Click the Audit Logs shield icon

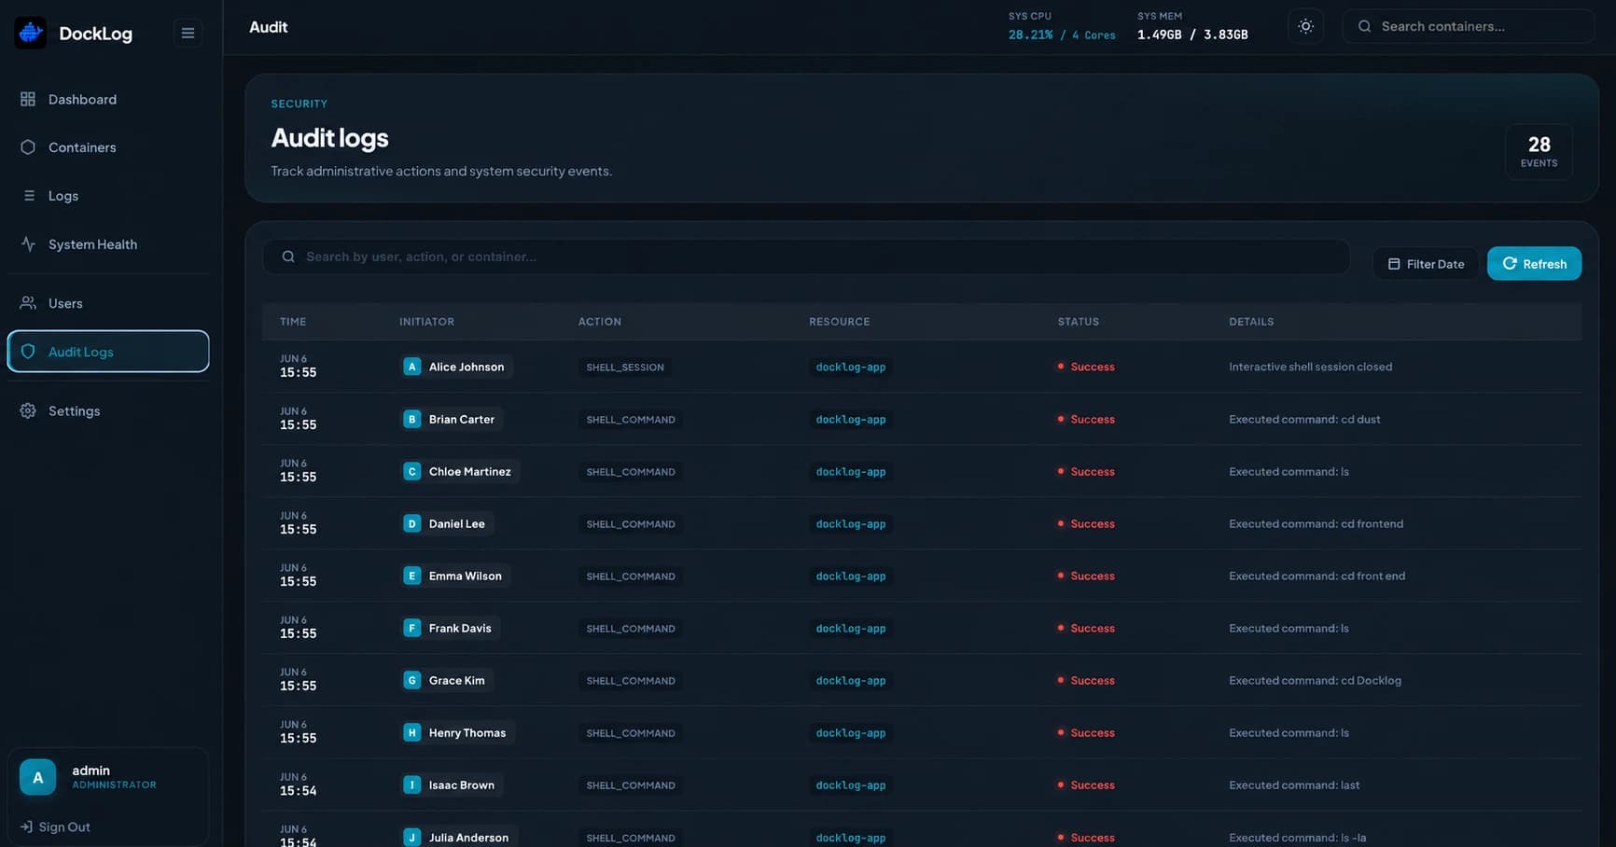tap(28, 352)
